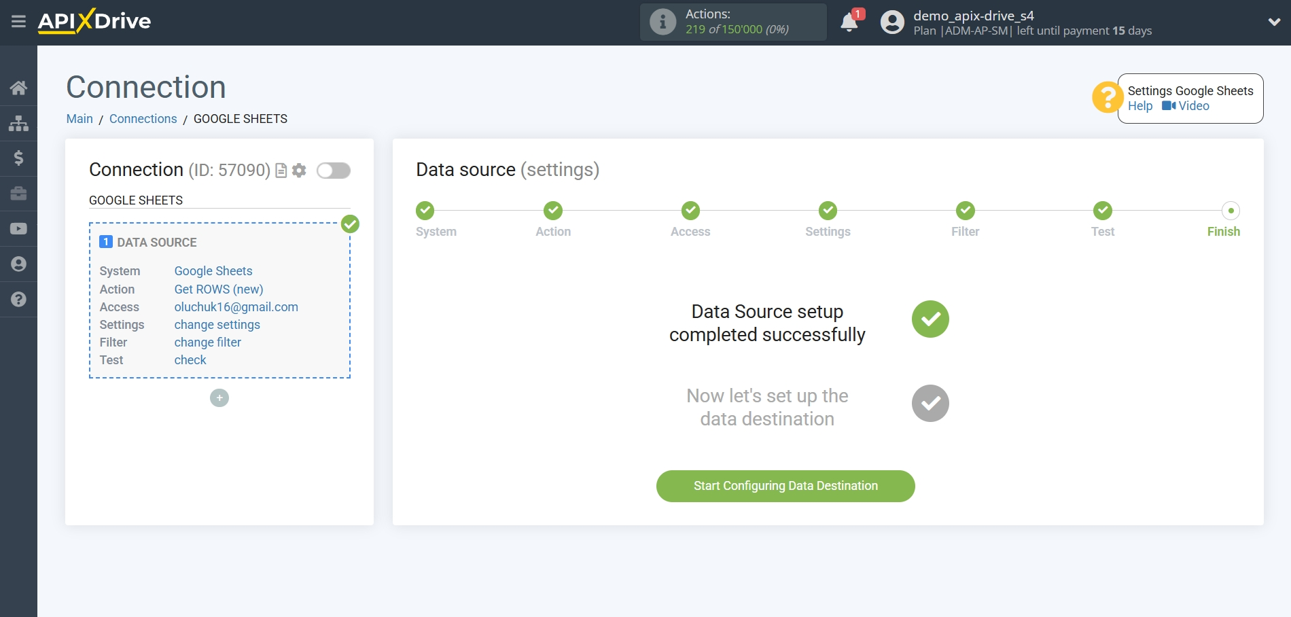
Task: Click the plus button below Data Source block
Action: point(219,398)
